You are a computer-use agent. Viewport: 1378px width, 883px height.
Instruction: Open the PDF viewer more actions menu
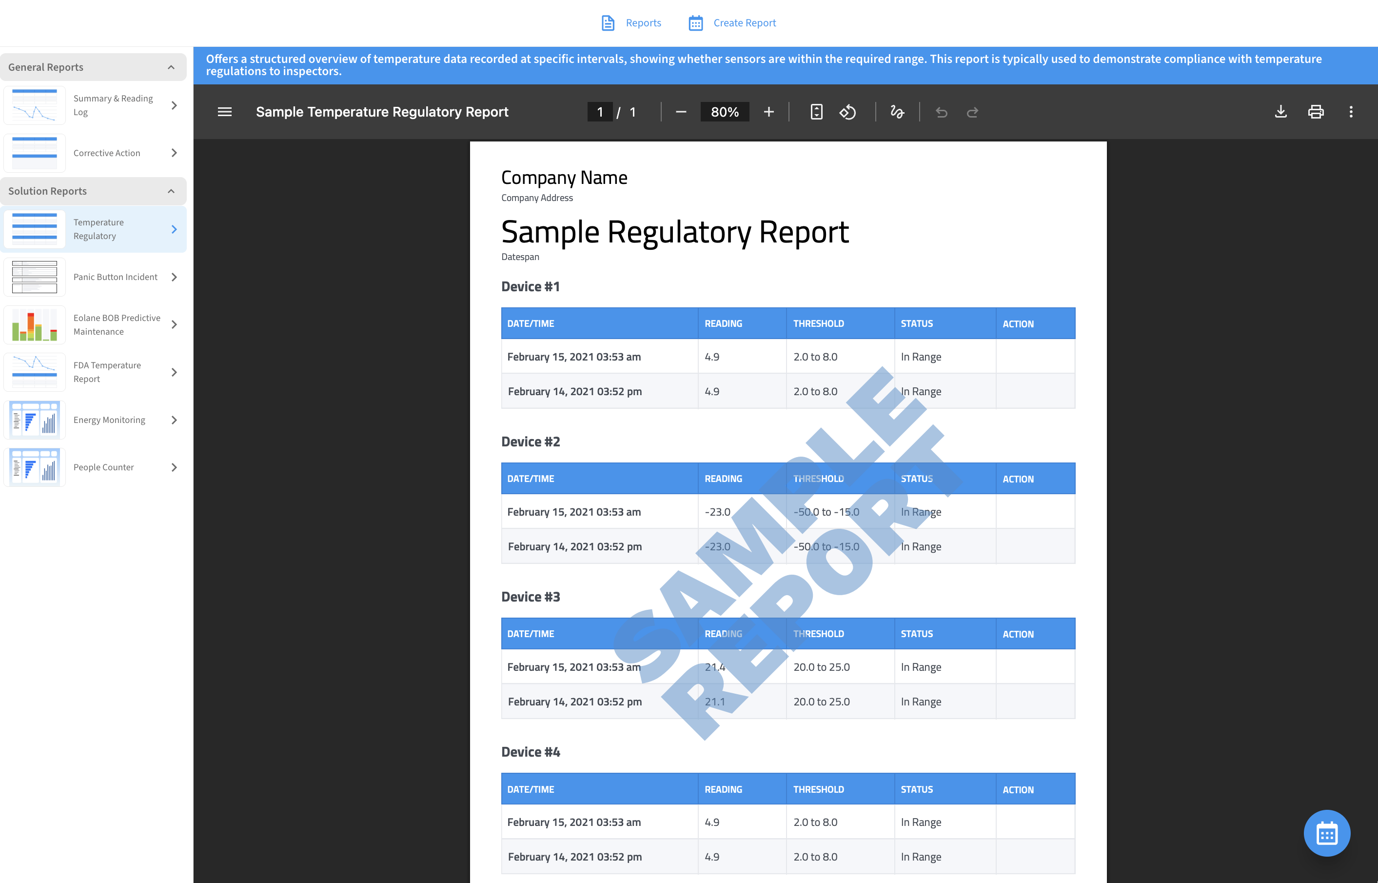(1351, 112)
